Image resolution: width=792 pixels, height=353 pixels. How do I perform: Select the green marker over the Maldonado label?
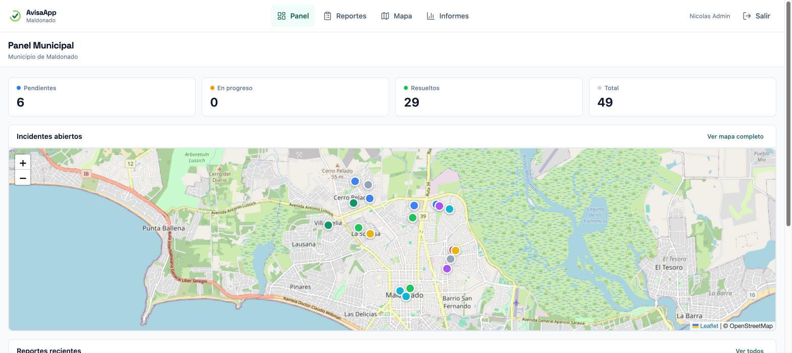pyautogui.click(x=410, y=288)
